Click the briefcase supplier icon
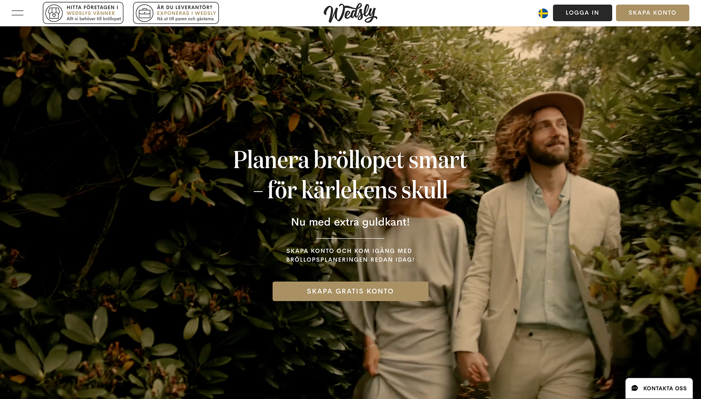701x399 pixels. [145, 13]
